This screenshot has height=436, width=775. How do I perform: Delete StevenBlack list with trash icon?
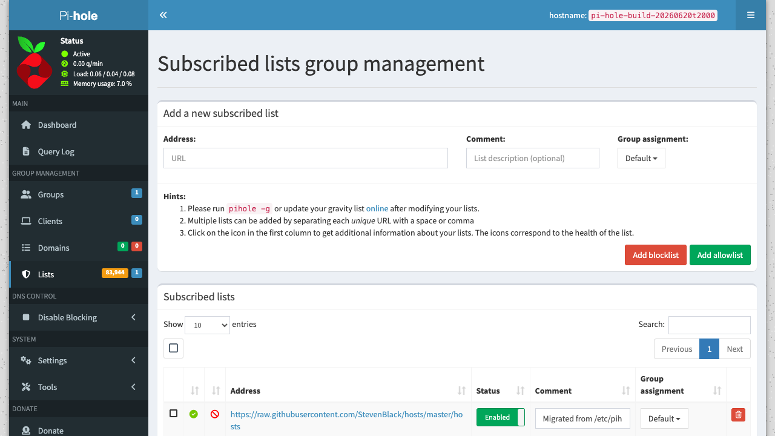[x=738, y=415]
